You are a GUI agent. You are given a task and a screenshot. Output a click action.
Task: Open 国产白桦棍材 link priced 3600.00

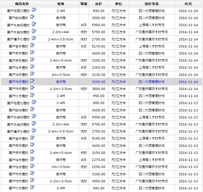click(x=18, y=110)
